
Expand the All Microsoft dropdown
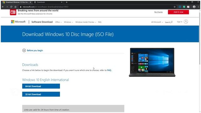[x=157, y=22]
